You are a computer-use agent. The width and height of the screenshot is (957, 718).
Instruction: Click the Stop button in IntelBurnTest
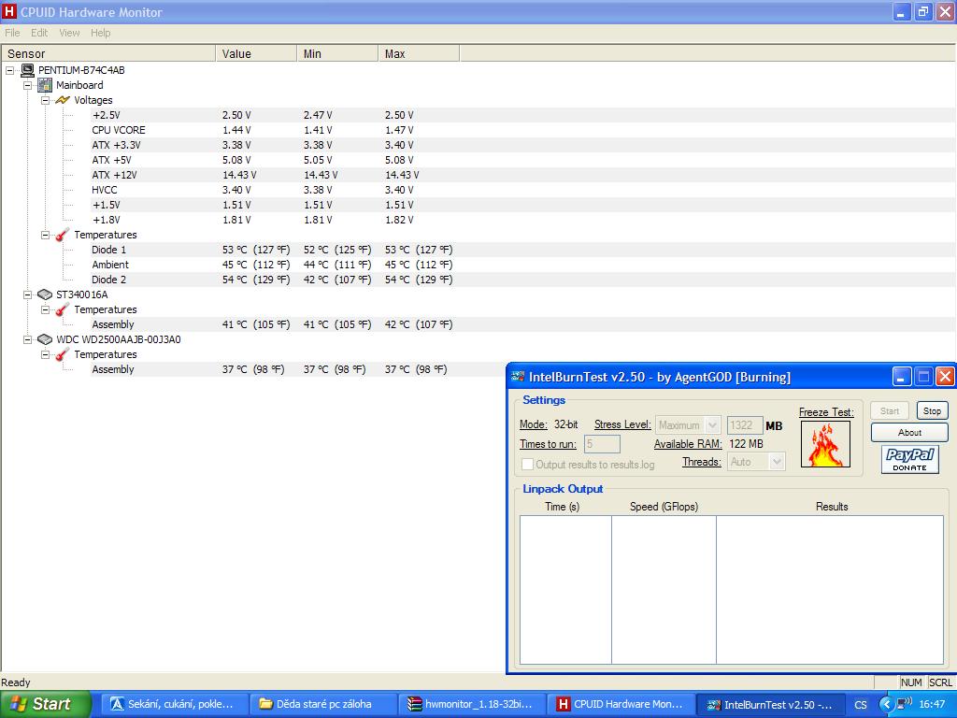coord(932,411)
